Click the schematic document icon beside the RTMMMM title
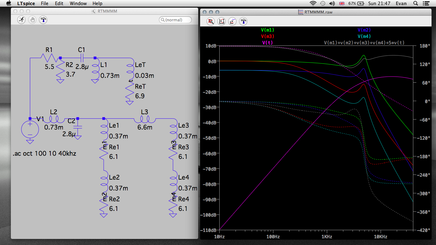The height and width of the screenshot is (245, 436). coord(93,11)
